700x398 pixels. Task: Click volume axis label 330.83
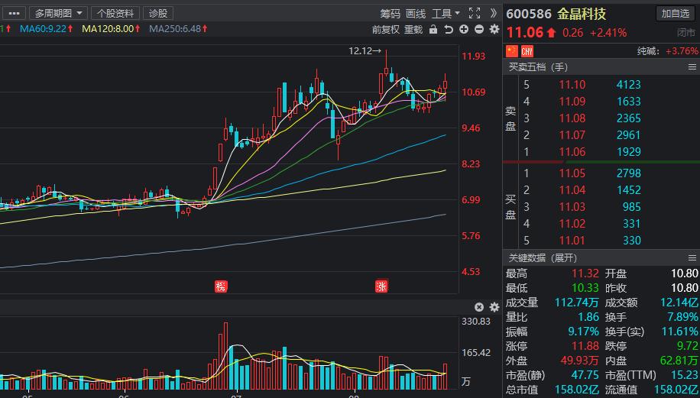coord(476,322)
